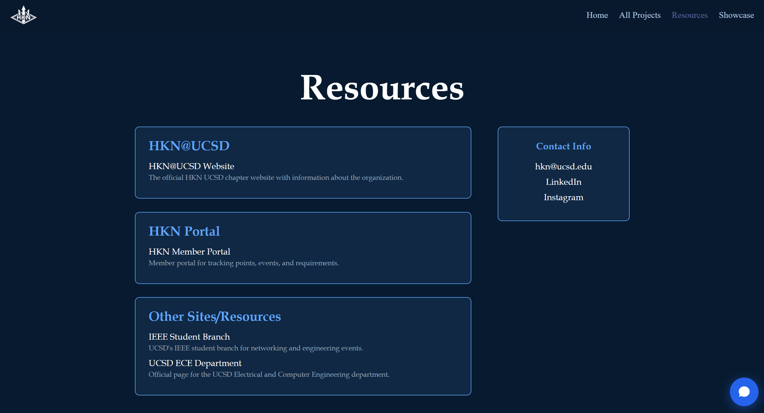Visit the HKN Member Portal link
764x413 pixels.
[189, 252]
